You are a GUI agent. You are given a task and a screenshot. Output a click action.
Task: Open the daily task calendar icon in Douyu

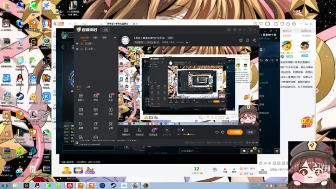pos(276,24)
